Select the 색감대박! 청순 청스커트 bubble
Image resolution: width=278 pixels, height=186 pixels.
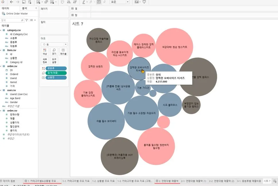click(174, 47)
